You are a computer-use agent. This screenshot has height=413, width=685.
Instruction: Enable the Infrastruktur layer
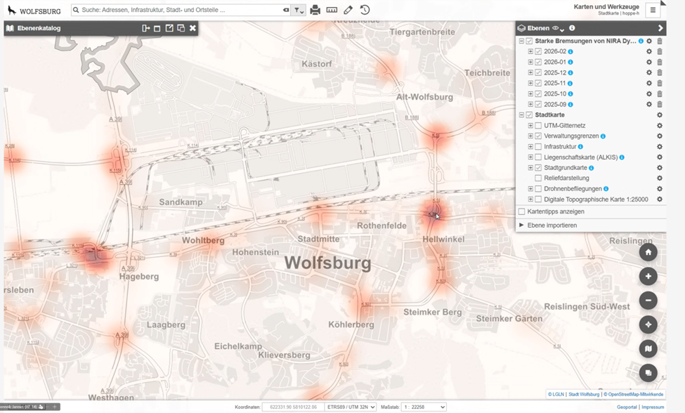[538, 147]
